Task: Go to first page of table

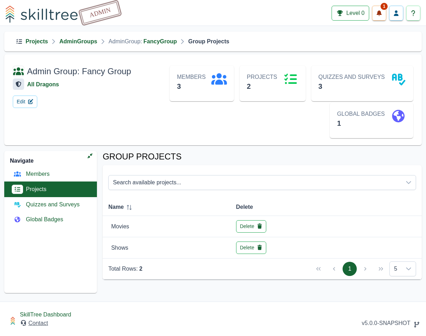Action: [x=318, y=269]
